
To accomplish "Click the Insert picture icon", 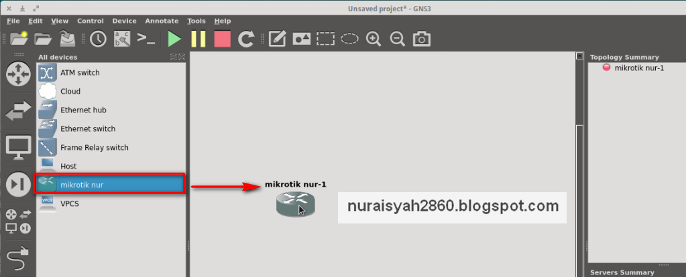I will [302, 39].
